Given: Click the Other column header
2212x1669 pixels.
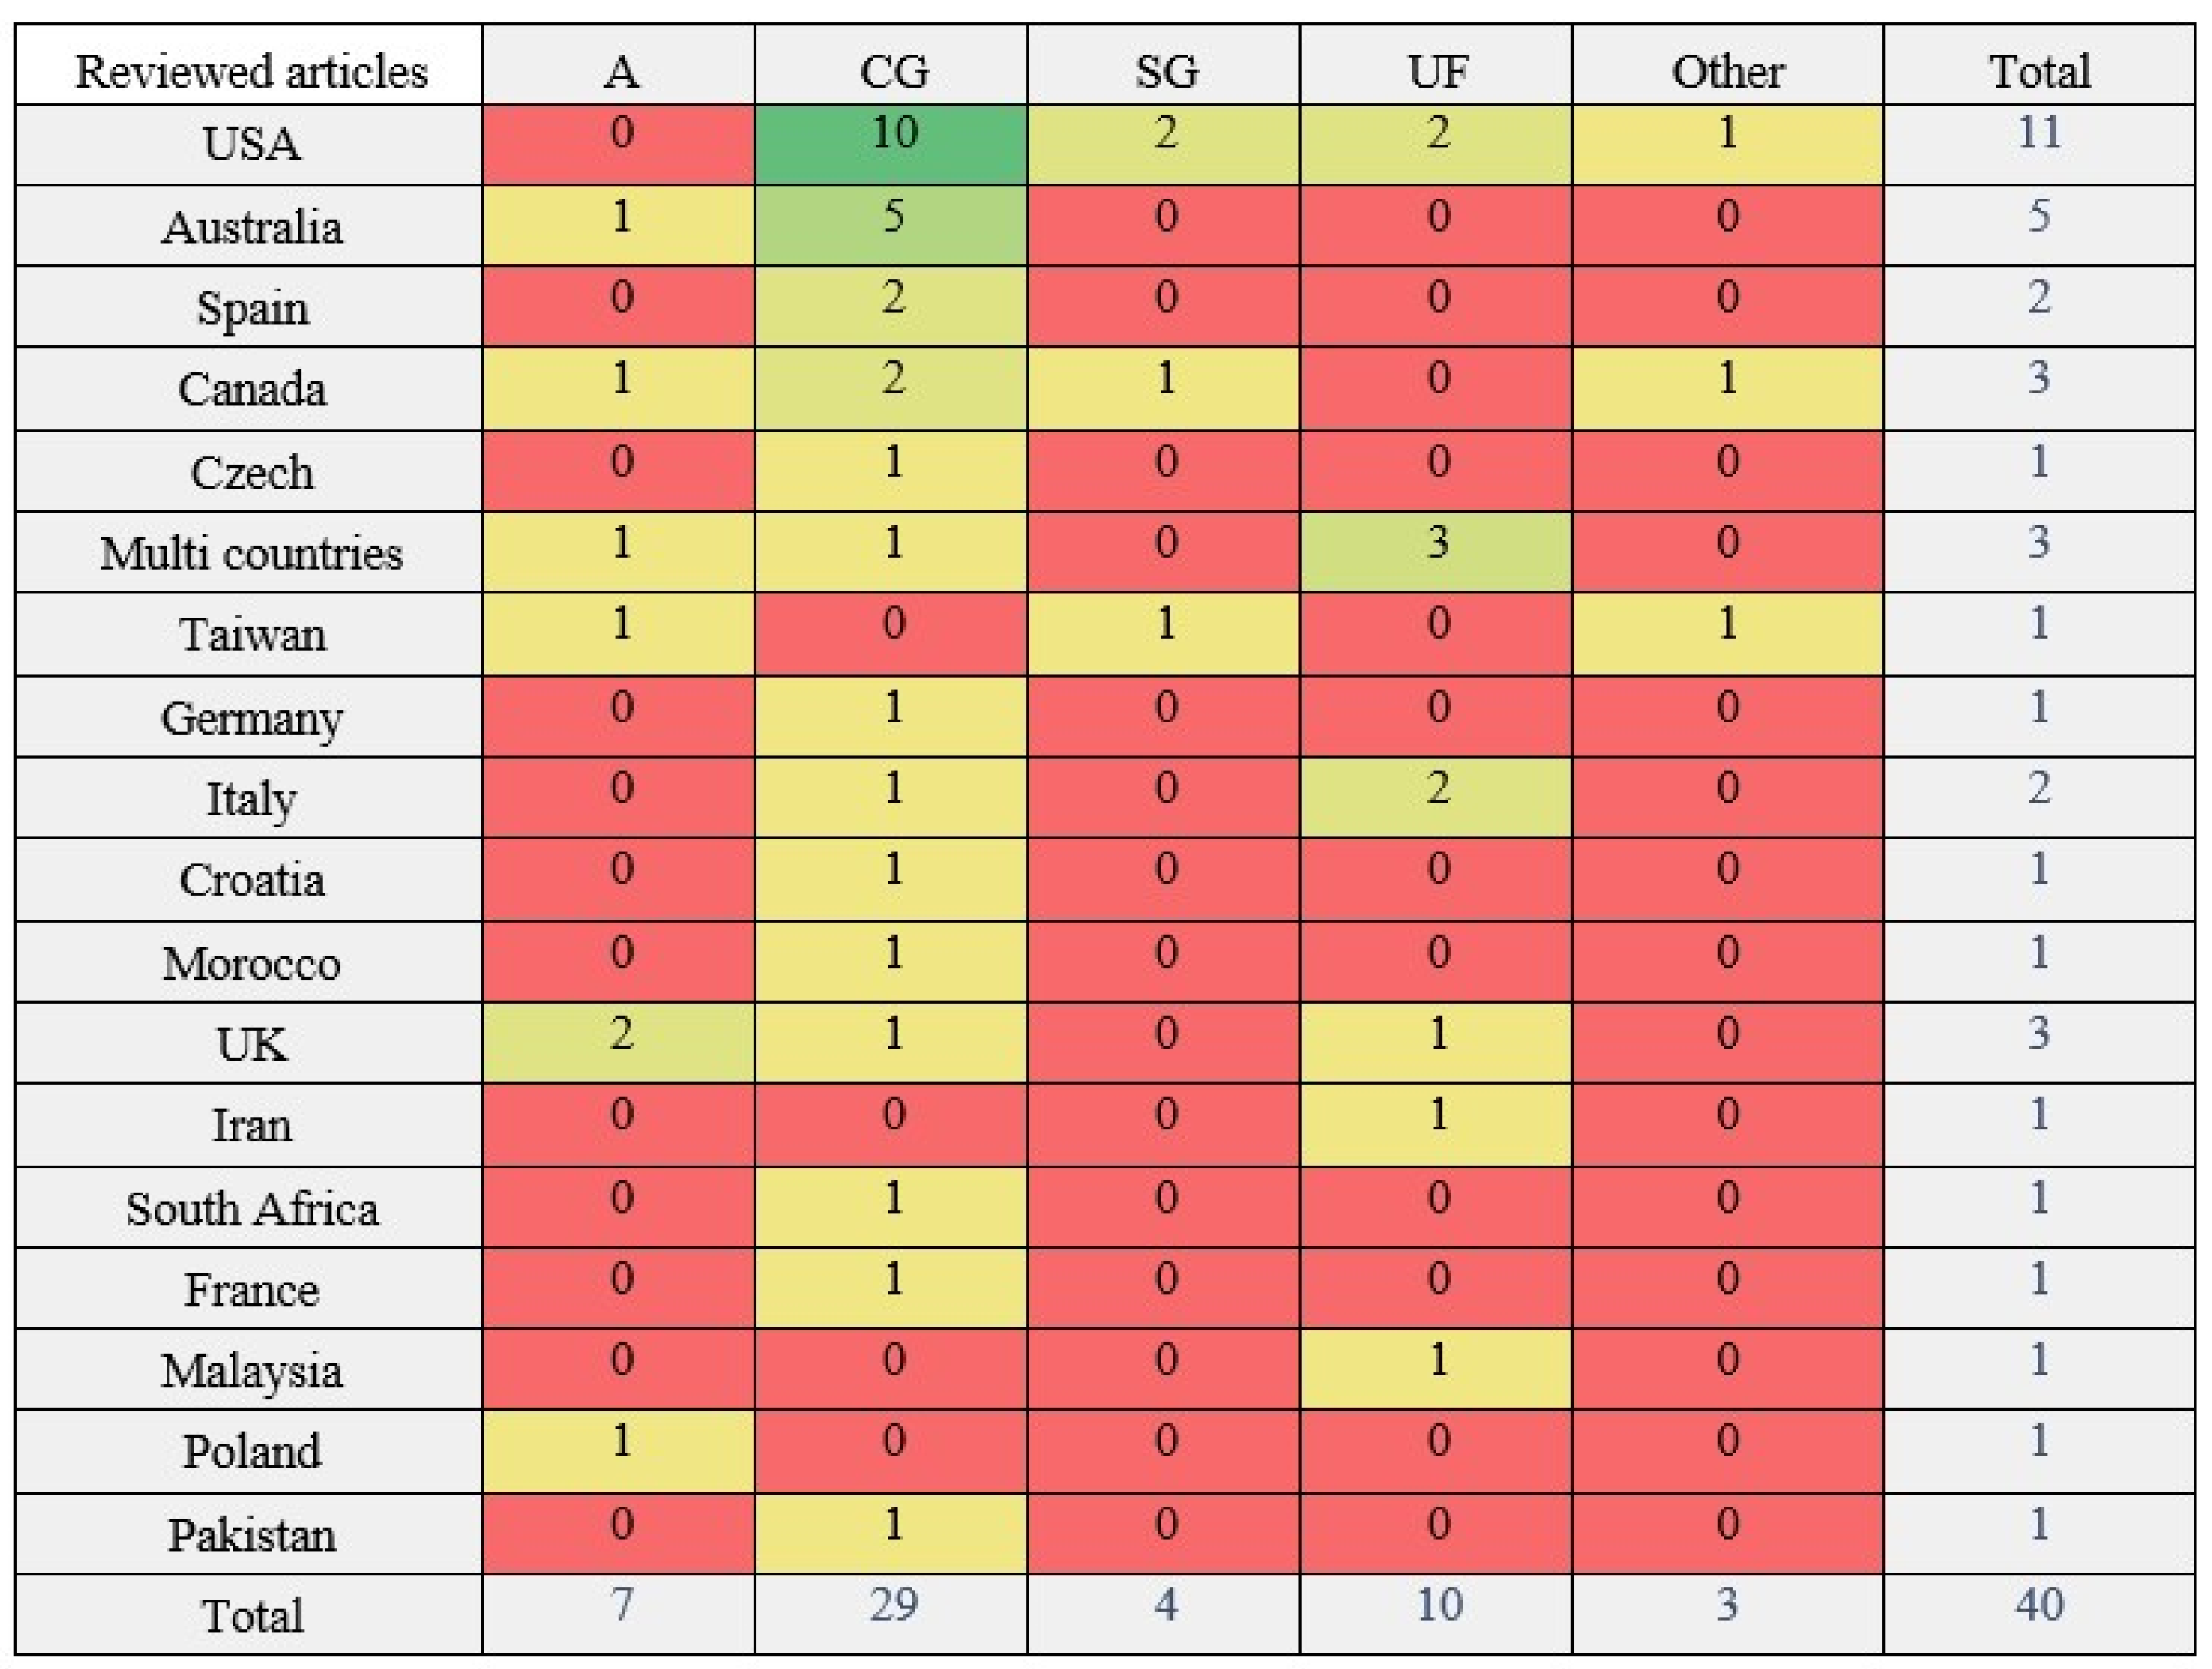Looking at the screenshot, I should point(1728,65).
